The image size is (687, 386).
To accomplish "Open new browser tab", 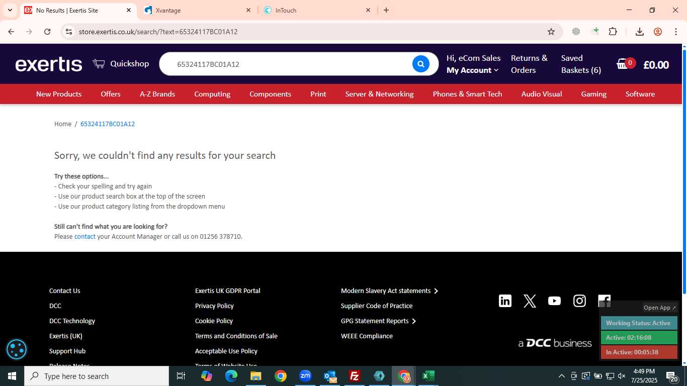I will [386, 10].
